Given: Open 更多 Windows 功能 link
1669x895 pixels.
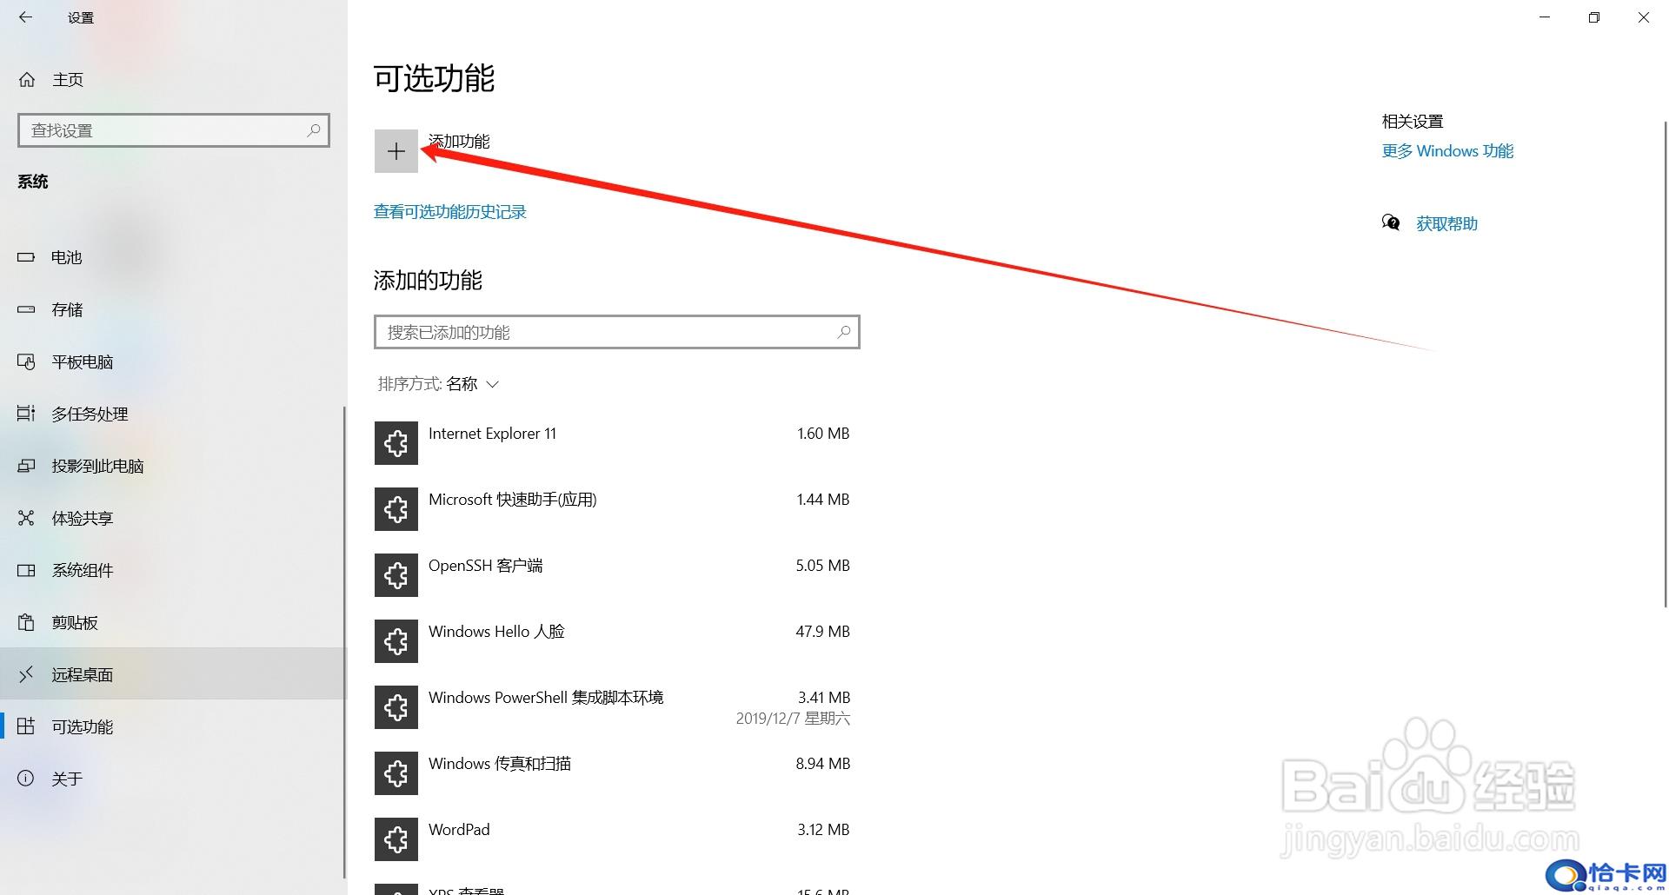Looking at the screenshot, I should coord(1447,151).
